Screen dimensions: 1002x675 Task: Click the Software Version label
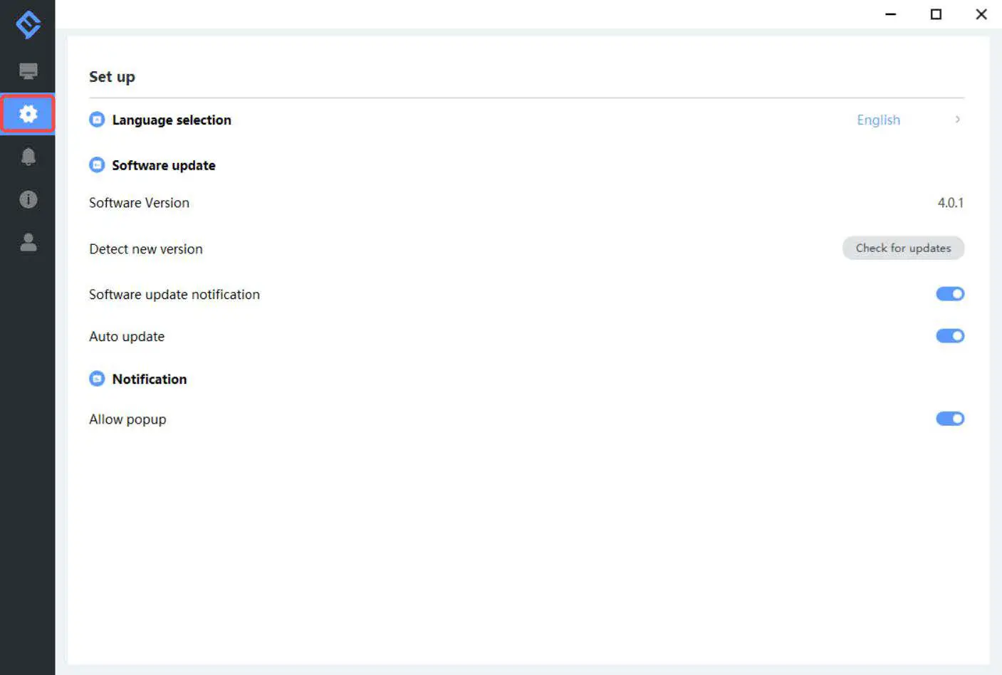(x=139, y=203)
